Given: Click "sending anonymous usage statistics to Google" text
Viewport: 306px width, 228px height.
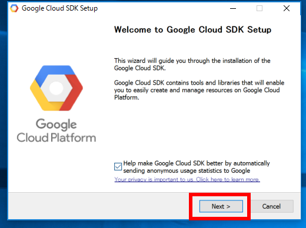Looking at the screenshot, I should pyautogui.click(x=187, y=170).
